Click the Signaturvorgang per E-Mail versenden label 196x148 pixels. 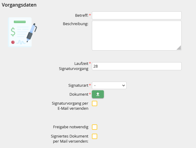(70, 106)
